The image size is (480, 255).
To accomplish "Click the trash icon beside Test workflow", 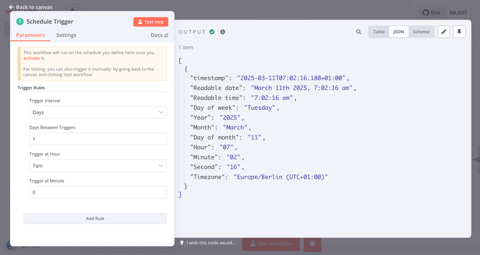I will 312,243.
